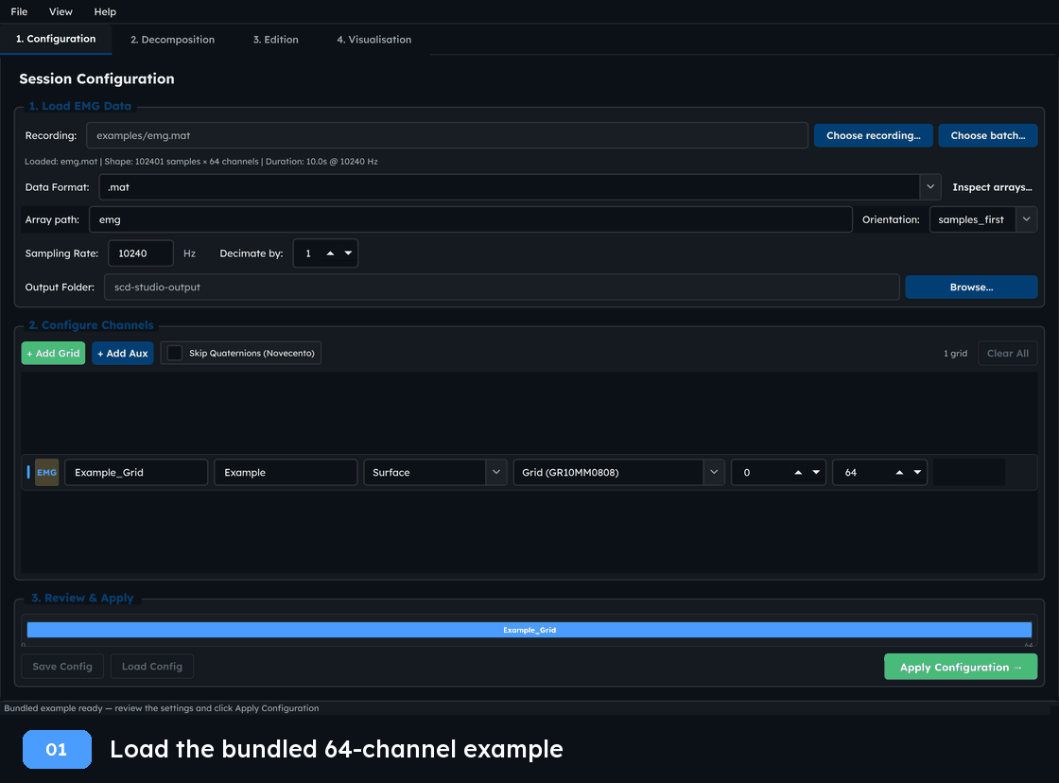The image size is (1059, 783).
Task: Click Apply Configuration button
Action: (x=961, y=667)
